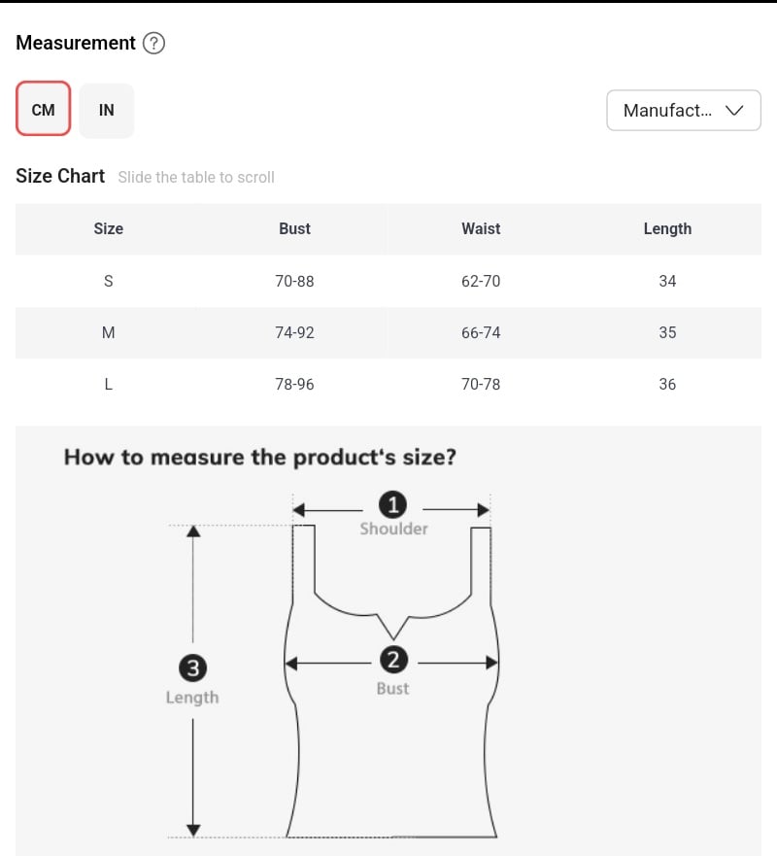Select the L size row
777x856 pixels.
(x=388, y=385)
